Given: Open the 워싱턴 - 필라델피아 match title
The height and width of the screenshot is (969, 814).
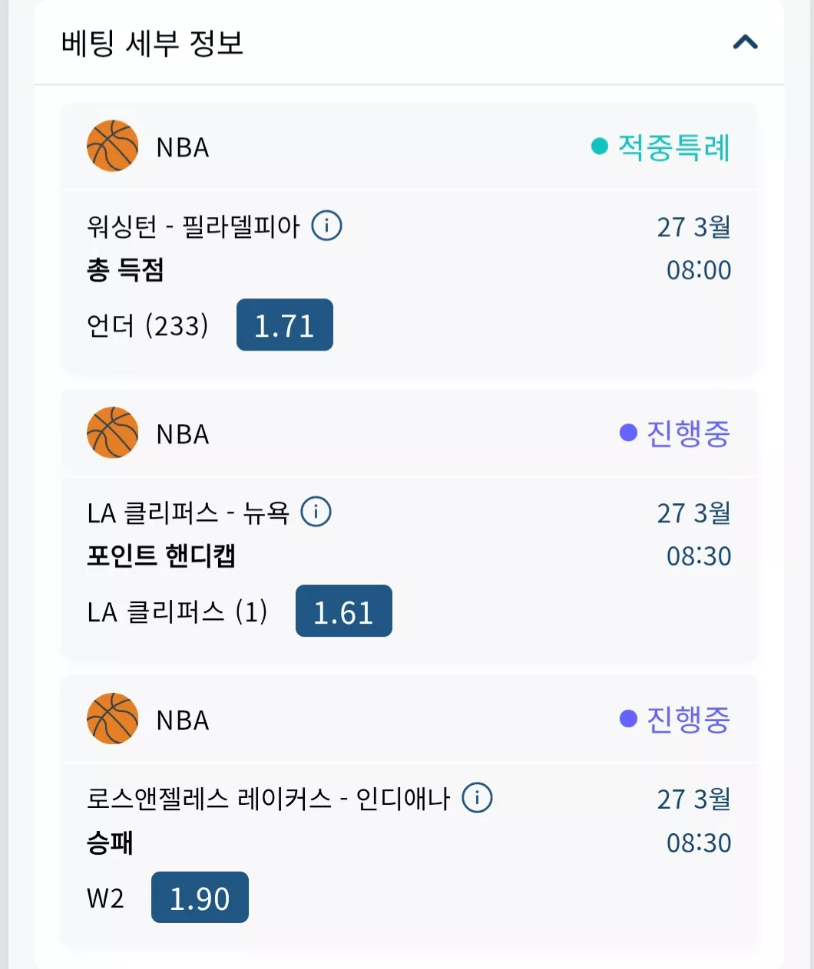Looking at the screenshot, I should [x=194, y=226].
